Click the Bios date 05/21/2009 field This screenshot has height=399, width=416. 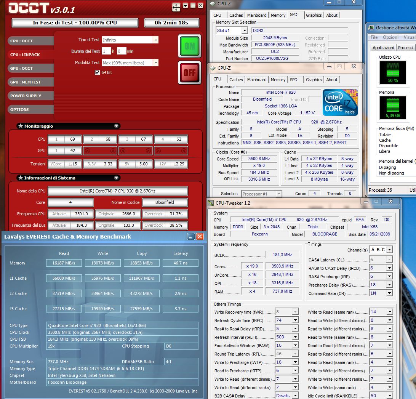coord(380,234)
